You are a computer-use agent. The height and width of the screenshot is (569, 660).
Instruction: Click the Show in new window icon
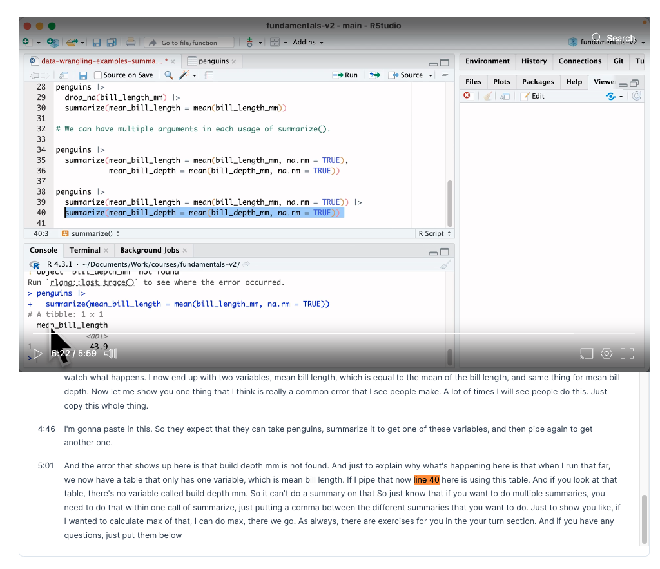(64, 75)
